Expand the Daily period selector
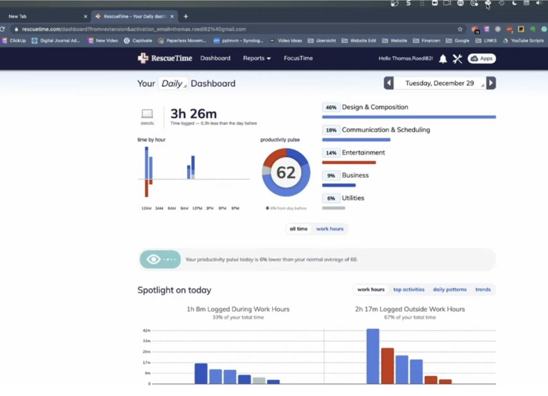Viewport: 548px width, 396px height. (x=173, y=84)
